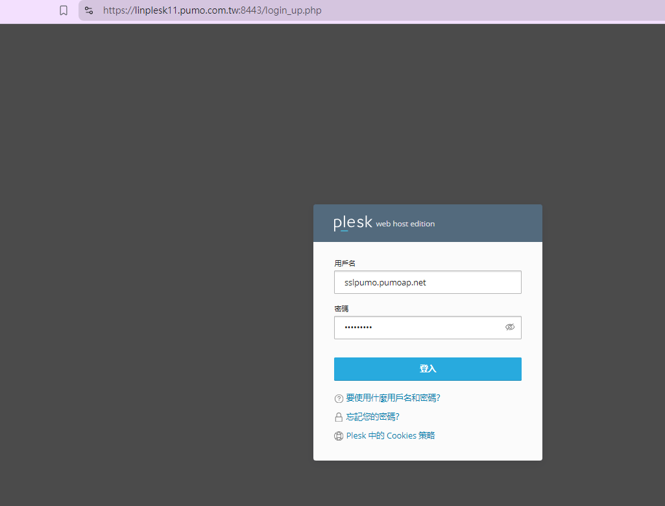Open the Plesk 中的 Cookies 策略 link
The width and height of the screenshot is (665, 506).
391,435
